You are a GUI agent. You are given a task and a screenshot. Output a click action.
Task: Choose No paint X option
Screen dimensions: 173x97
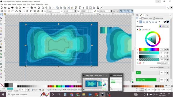tap(138, 22)
